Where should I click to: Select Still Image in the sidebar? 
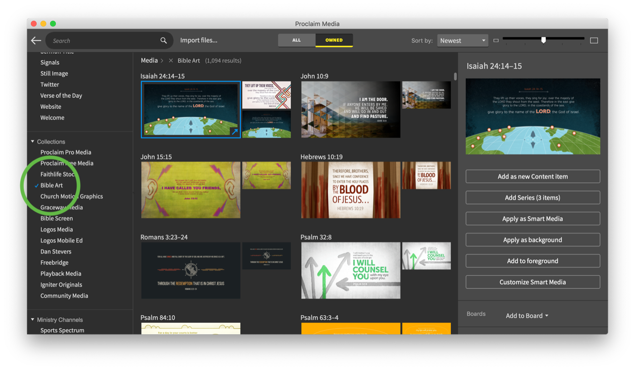click(x=54, y=73)
